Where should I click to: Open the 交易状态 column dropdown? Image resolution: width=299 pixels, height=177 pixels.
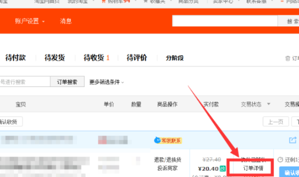(x=255, y=104)
